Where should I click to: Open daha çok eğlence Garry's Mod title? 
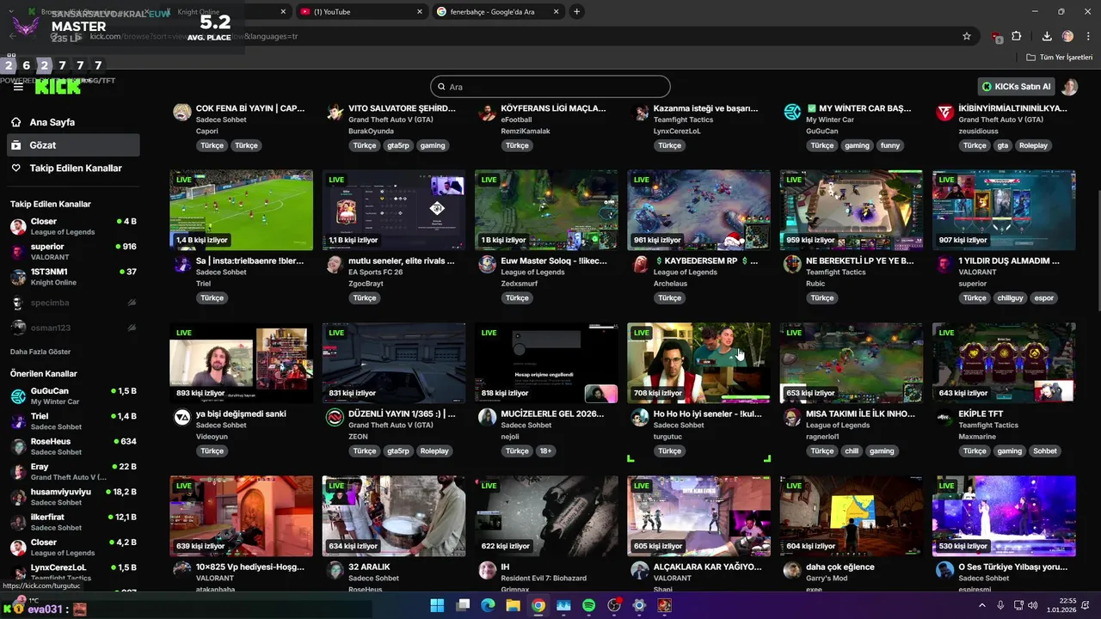[x=840, y=567]
